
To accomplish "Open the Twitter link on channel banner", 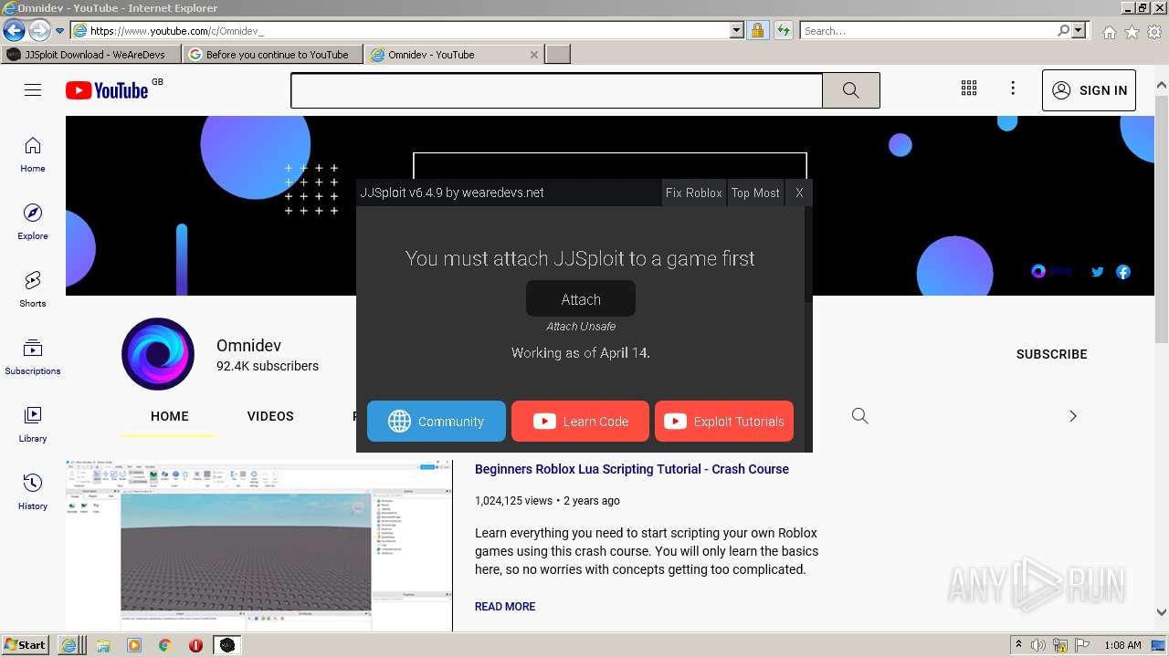I will click(1098, 271).
